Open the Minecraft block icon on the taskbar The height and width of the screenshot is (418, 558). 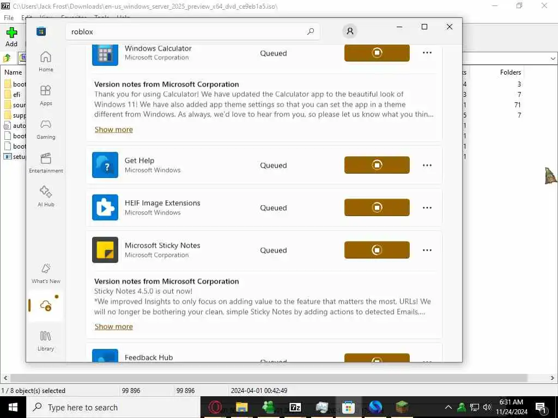[402, 407]
